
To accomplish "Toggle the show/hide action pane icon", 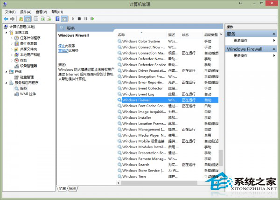I will [x=64, y=19].
